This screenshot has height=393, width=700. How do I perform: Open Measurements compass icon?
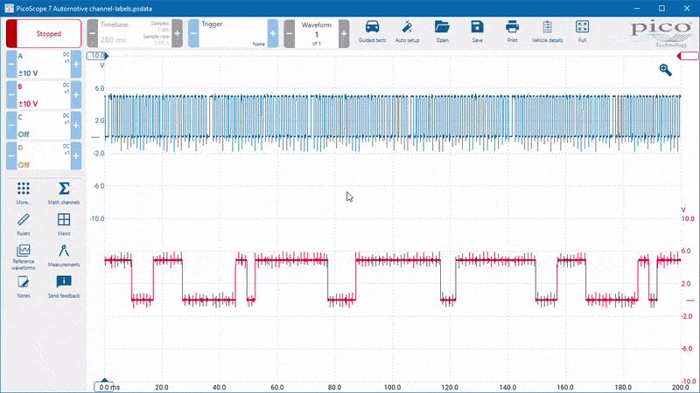[64, 256]
